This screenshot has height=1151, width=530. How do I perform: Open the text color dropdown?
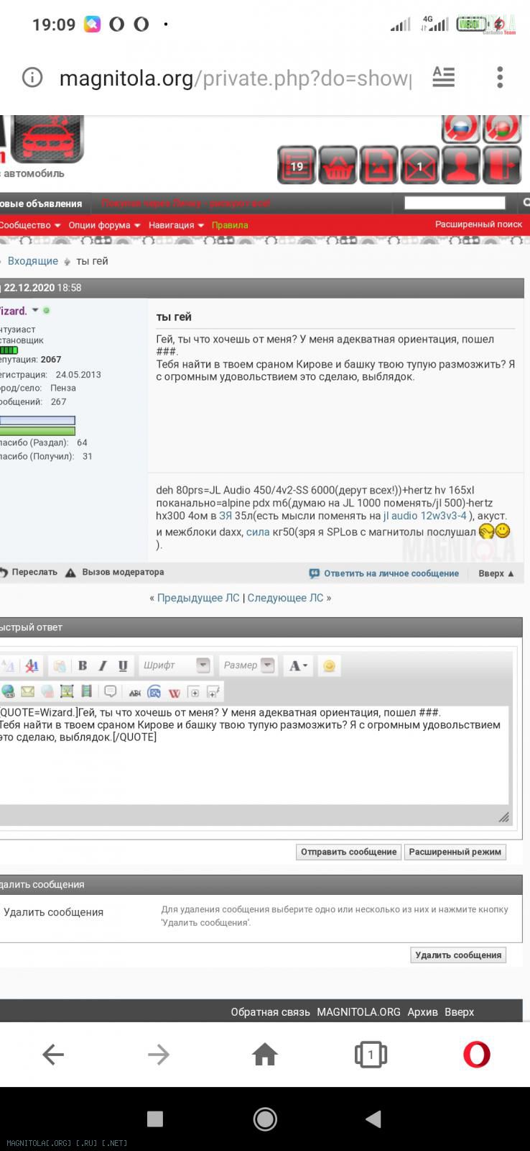tap(298, 665)
